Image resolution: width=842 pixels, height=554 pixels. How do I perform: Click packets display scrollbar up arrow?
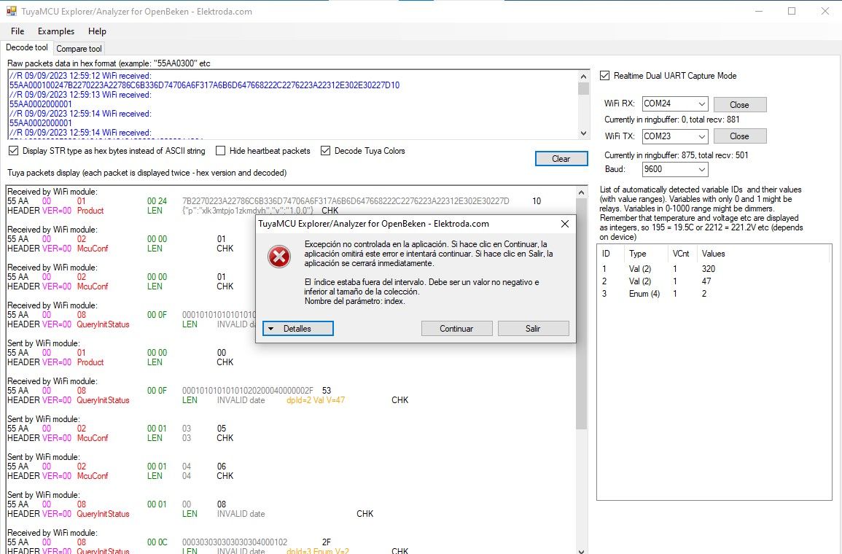(x=581, y=192)
